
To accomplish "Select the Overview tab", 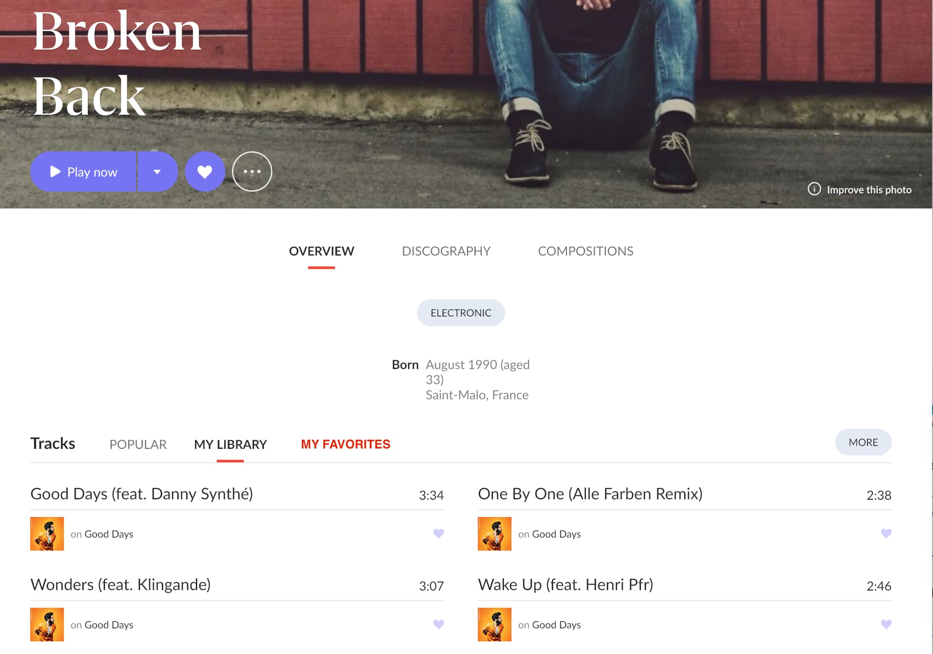I will point(321,251).
